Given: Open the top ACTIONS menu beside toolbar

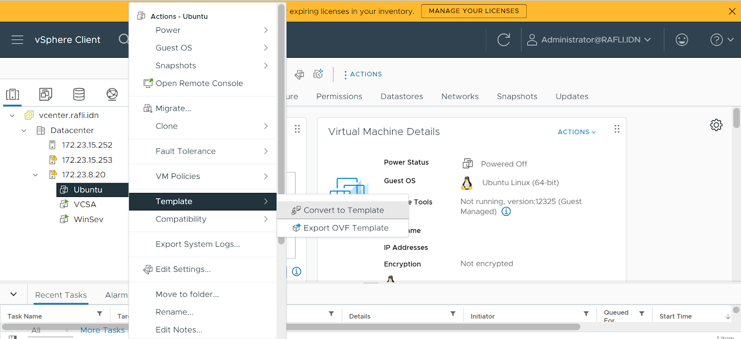Looking at the screenshot, I should pyautogui.click(x=363, y=74).
